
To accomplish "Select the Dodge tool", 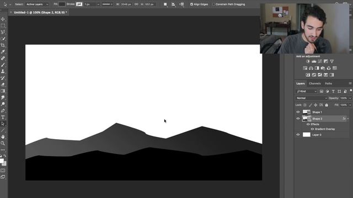I will click(3, 104).
